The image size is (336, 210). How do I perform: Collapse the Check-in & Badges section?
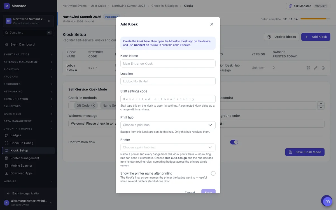[28, 129]
